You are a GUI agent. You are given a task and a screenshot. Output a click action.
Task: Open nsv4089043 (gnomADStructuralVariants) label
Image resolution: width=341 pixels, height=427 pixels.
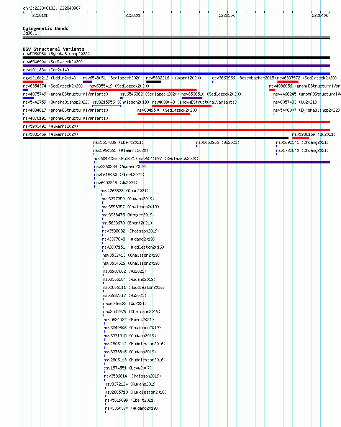point(194,102)
